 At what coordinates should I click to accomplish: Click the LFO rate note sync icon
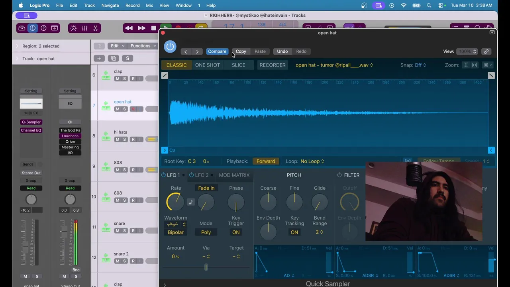191,202
